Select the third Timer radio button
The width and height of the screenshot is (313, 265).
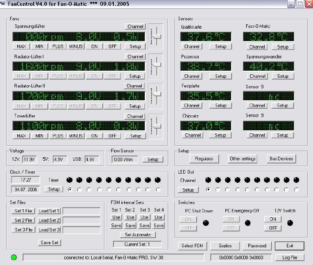point(89,189)
